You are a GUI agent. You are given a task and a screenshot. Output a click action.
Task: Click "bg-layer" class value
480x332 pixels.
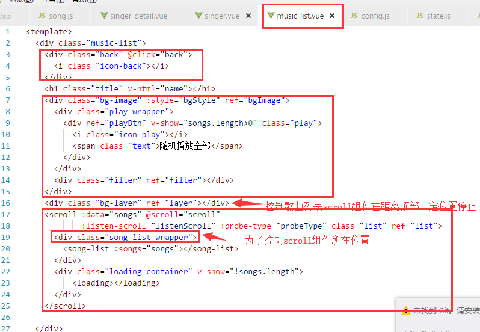pyautogui.click(x=118, y=203)
